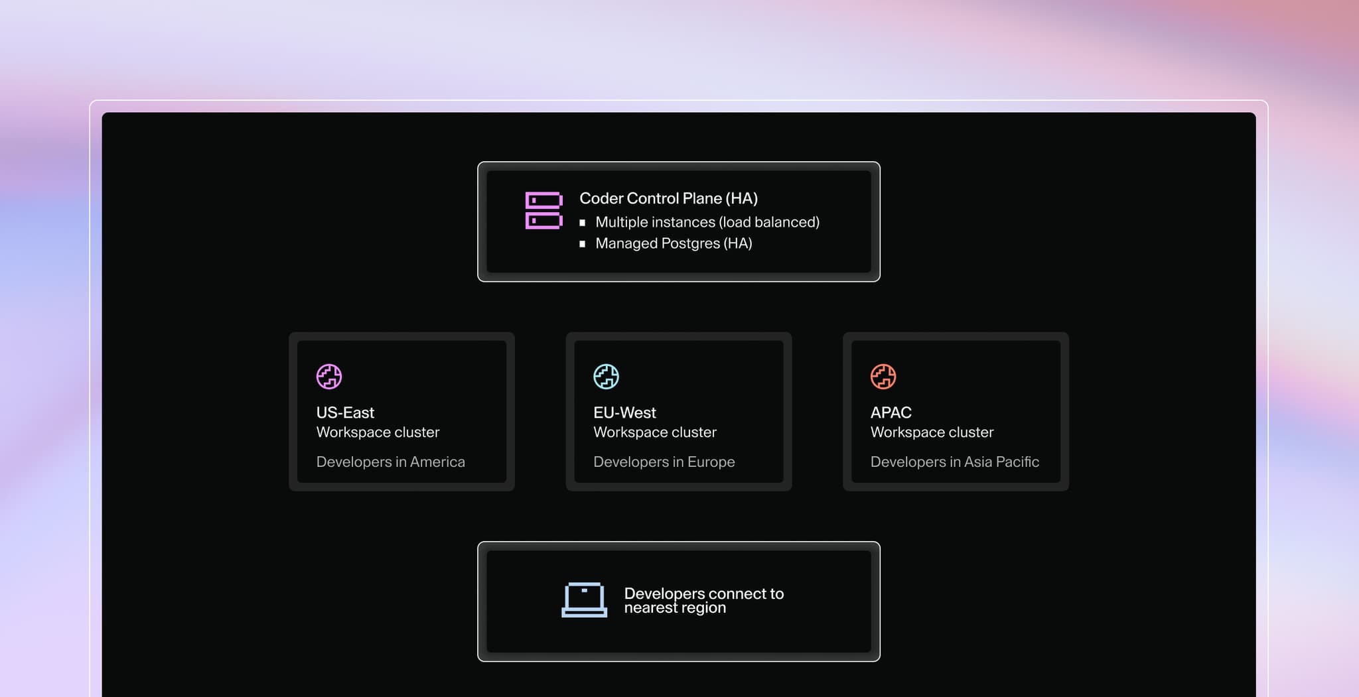Click "Developers in America" text
Screen dimensions: 1359x697
tap(390, 462)
